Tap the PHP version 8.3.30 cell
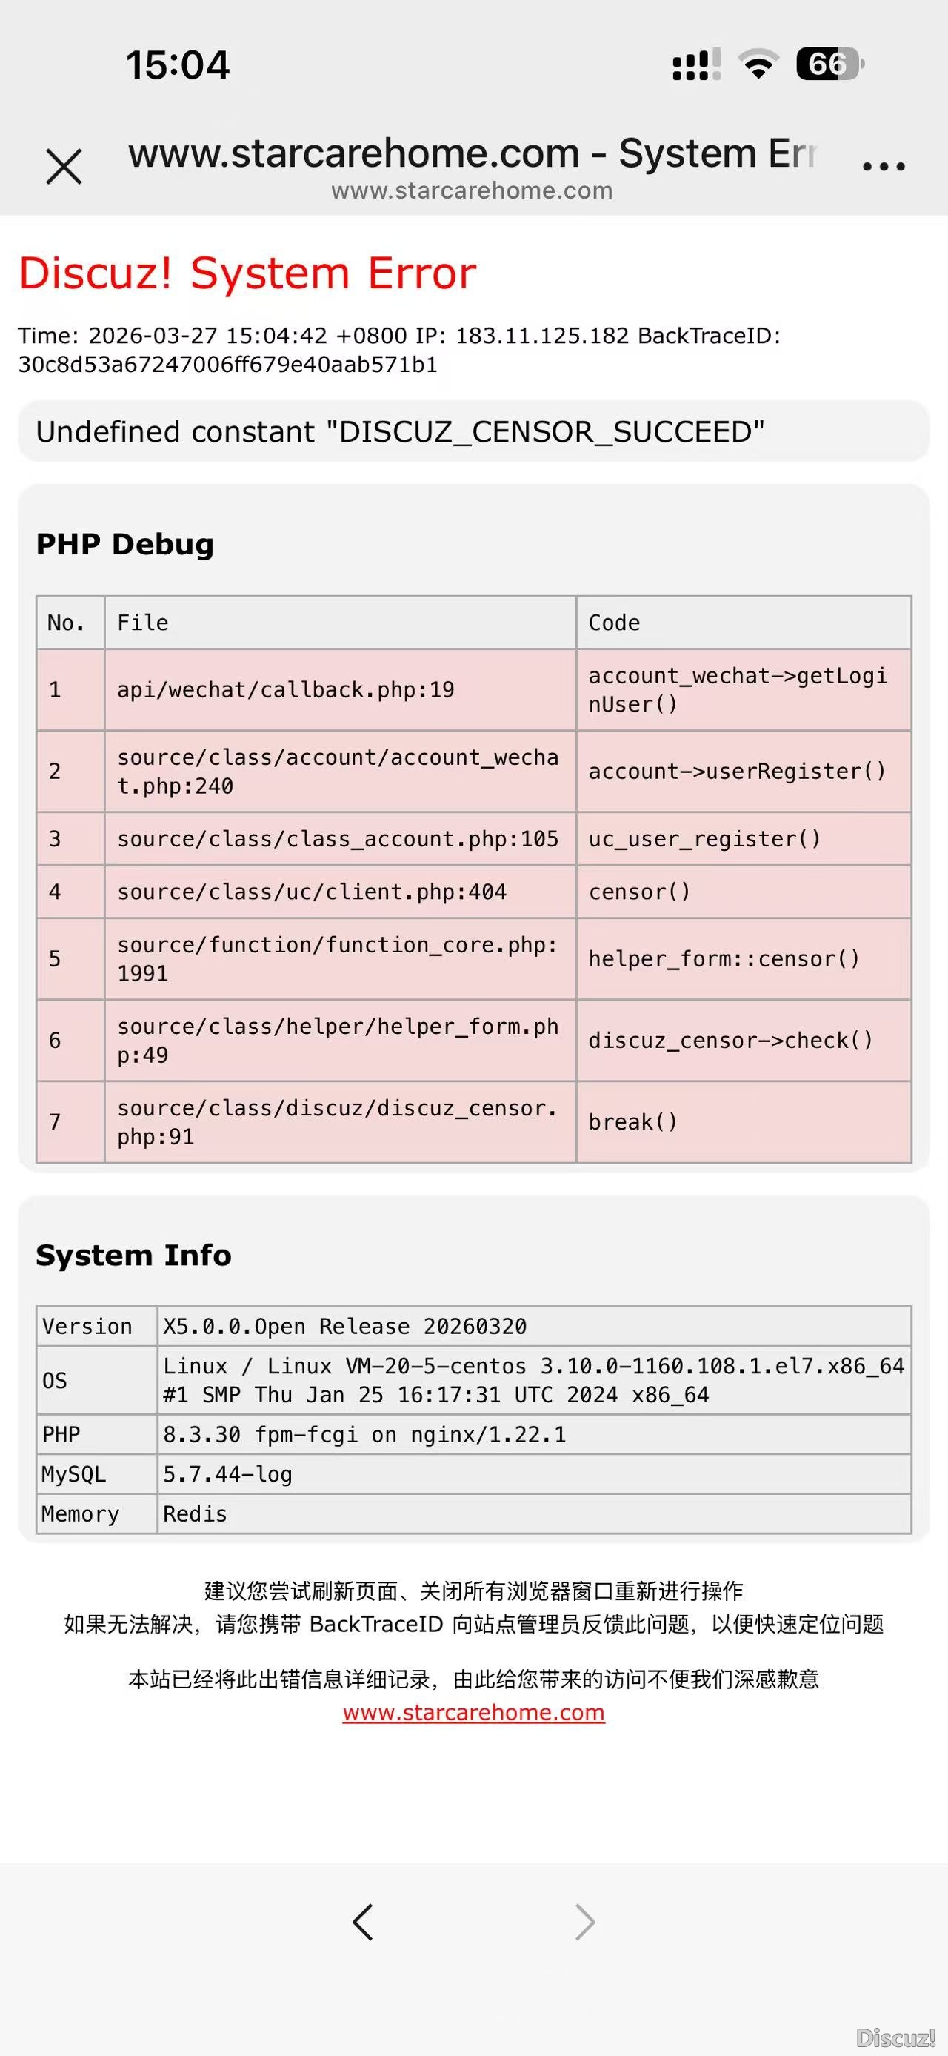The image size is (948, 2056). [x=364, y=1434]
